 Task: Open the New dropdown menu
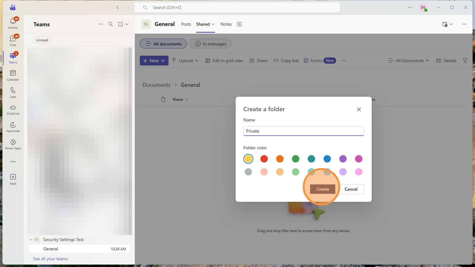[x=154, y=61]
